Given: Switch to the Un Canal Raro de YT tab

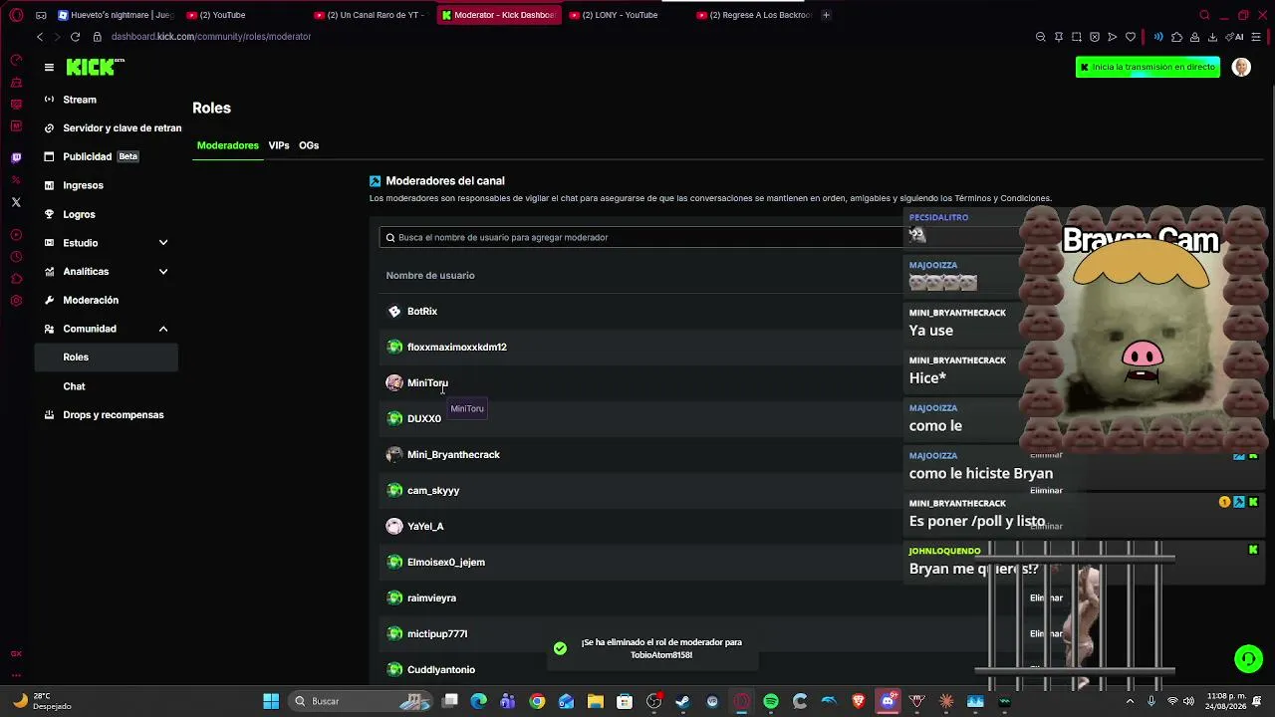Looking at the screenshot, I should (369, 15).
